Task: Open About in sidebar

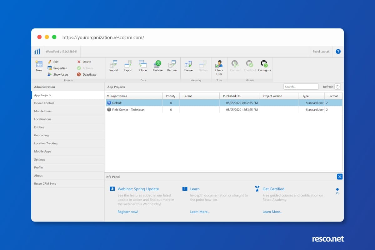Action: coord(68,176)
